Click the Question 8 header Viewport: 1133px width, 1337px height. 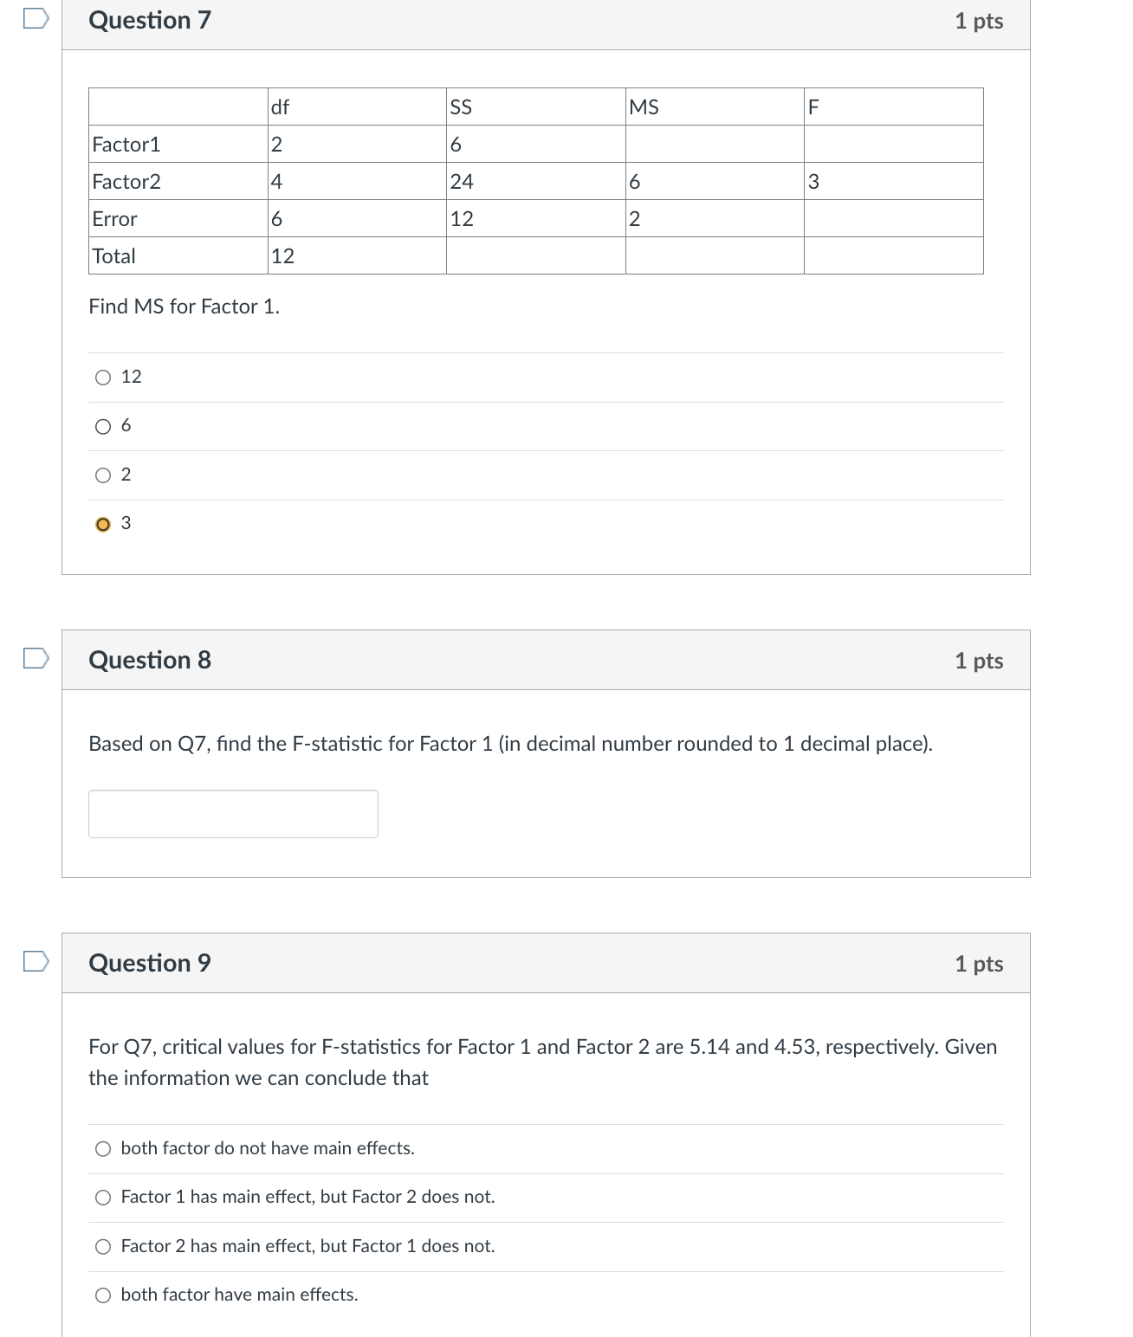coord(149,659)
